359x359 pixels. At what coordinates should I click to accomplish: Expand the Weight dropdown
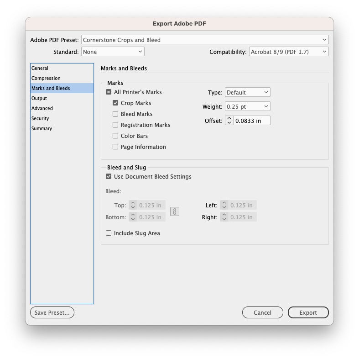(247, 106)
